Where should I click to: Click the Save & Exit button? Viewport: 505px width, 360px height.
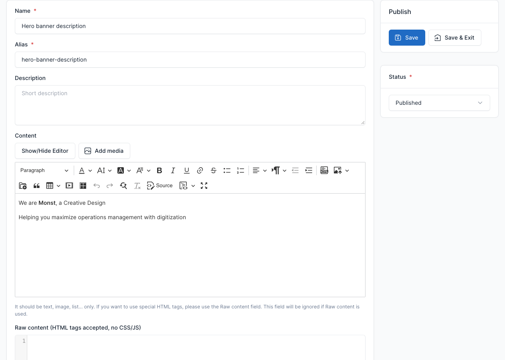pyautogui.click(x=455, y=38)
